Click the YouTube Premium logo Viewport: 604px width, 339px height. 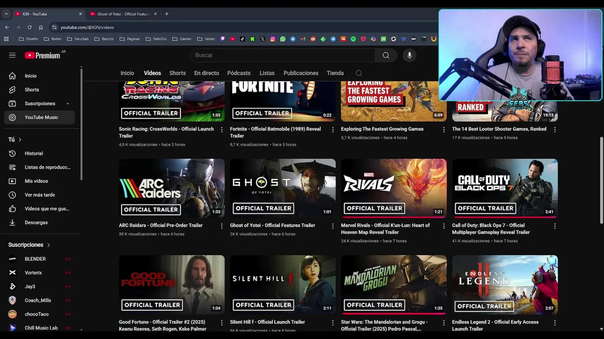(x=42, y=55)
